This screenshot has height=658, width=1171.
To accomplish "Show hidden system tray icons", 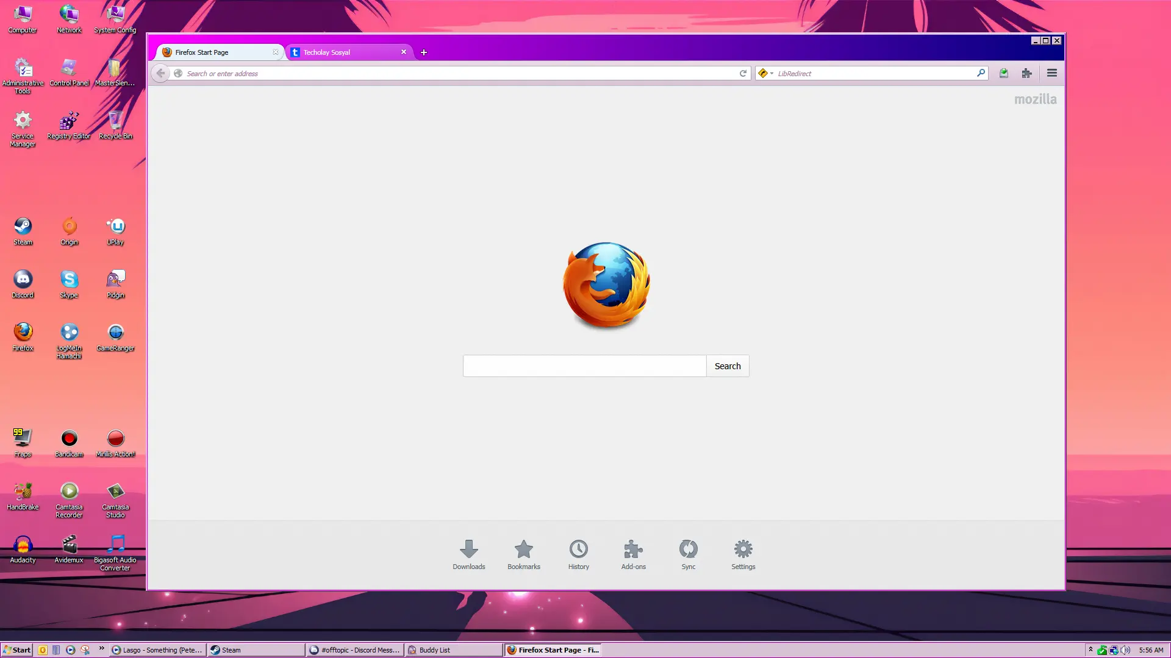I will [1090, 649].
